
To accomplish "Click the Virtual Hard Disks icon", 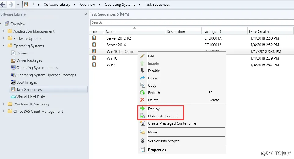I will pyautogui.click(x=13, y=97).
